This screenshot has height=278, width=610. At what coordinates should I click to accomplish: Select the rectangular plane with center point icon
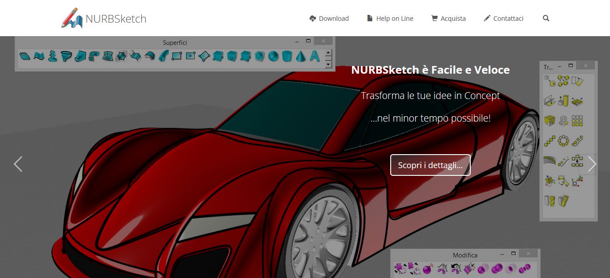coord(191,56)
